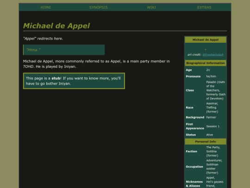
Task: Click the background value 'Farmer'
Action: coord(211,117)
